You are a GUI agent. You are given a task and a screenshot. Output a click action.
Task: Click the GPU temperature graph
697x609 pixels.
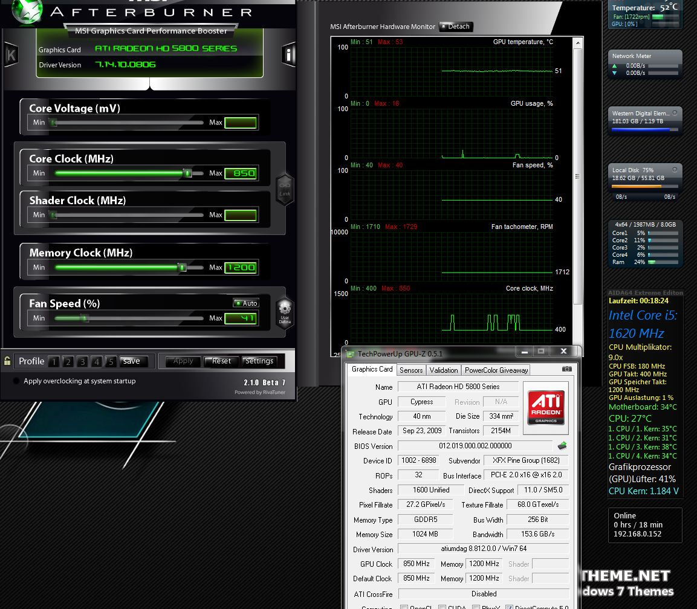click(x=452, y=71)
